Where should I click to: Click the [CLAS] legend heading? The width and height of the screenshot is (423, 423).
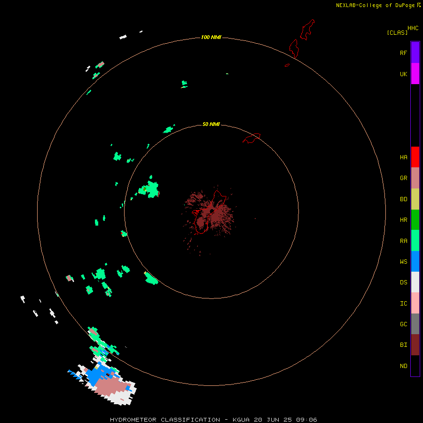point(397,32)
